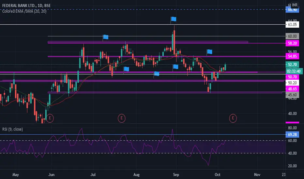Click the gray 45.60 price label
The height and width of the screenshot is (179, 304).
point(292,95)
